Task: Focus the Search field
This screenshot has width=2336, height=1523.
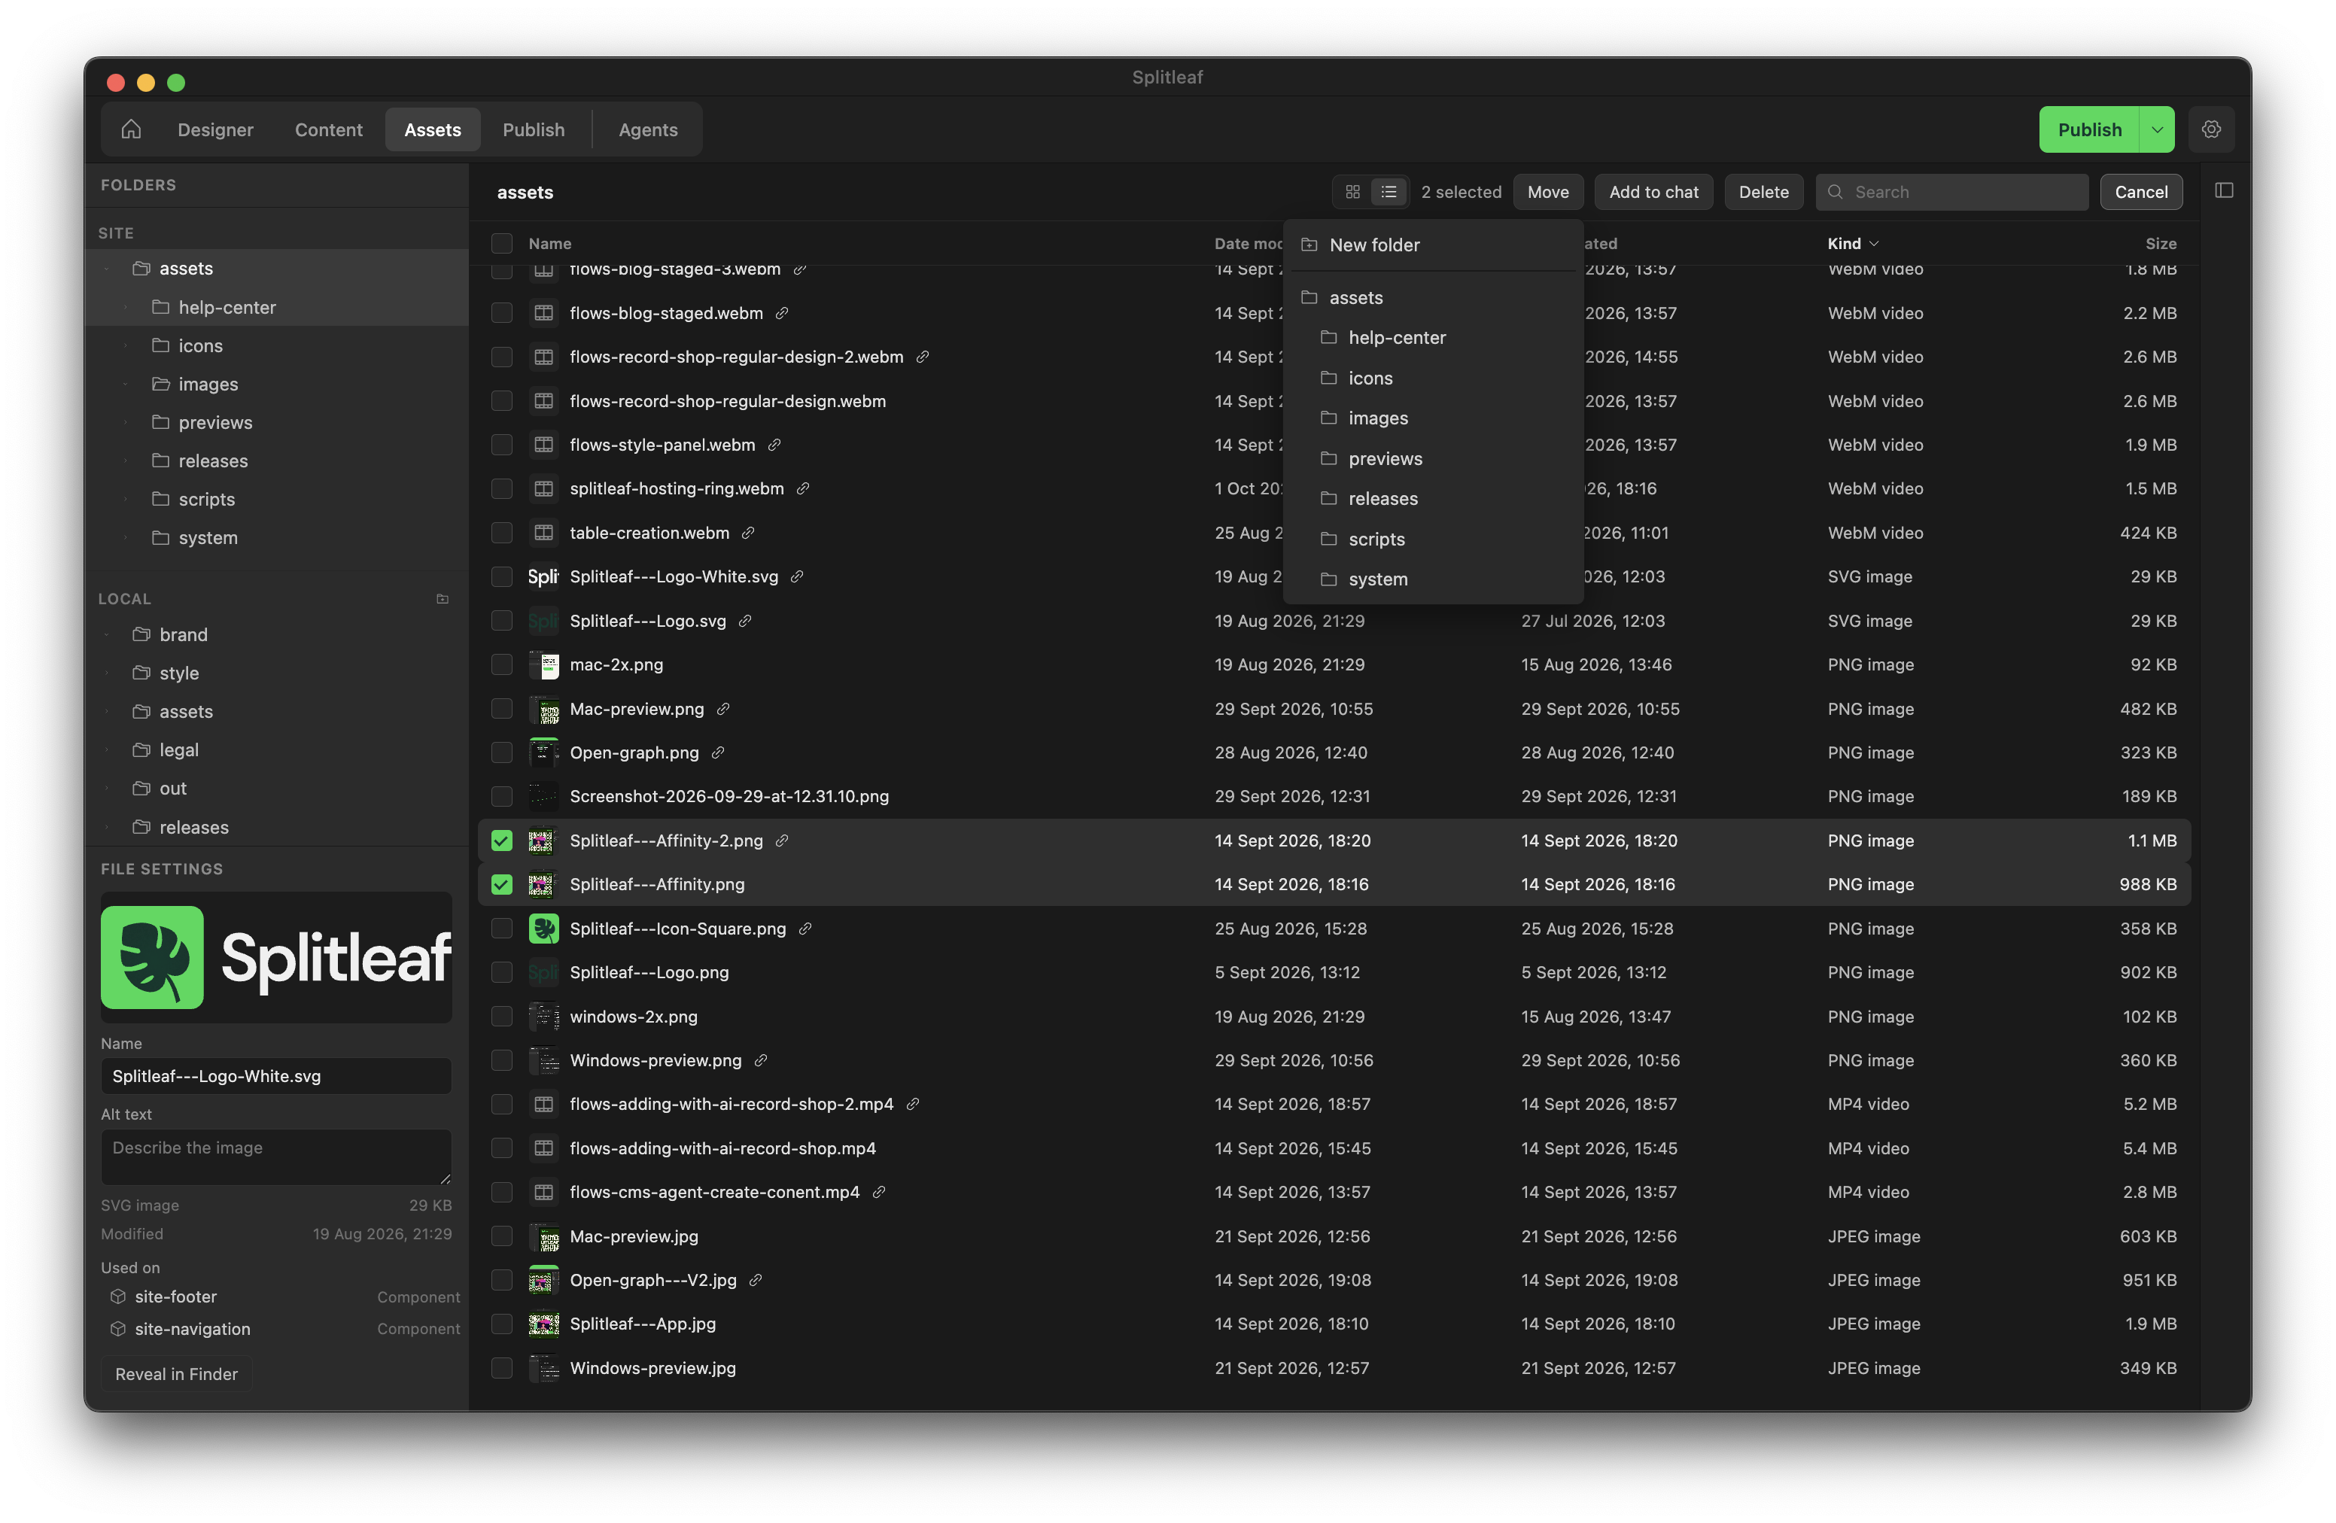Action: point(1951,193)
